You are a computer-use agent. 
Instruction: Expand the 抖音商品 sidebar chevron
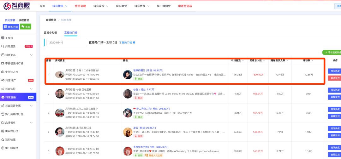[x=31, y=55]
